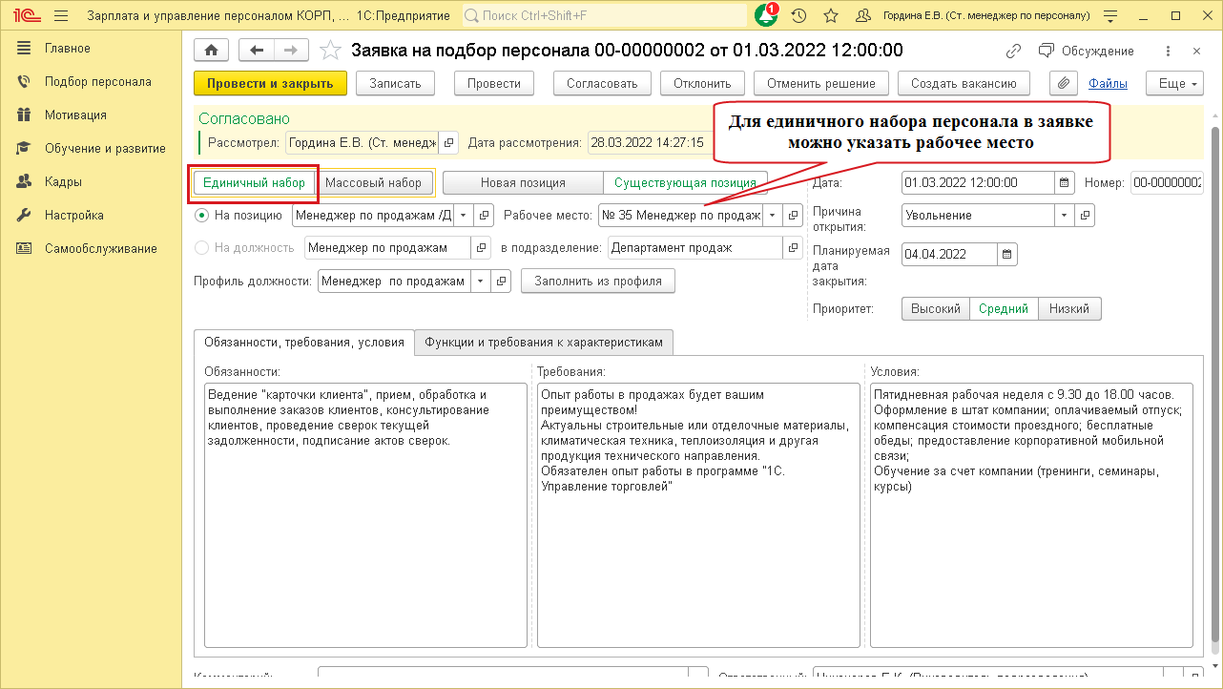Add form to favorites with star icon
The height and width of the screenshot is (689, 1223).
330,51
